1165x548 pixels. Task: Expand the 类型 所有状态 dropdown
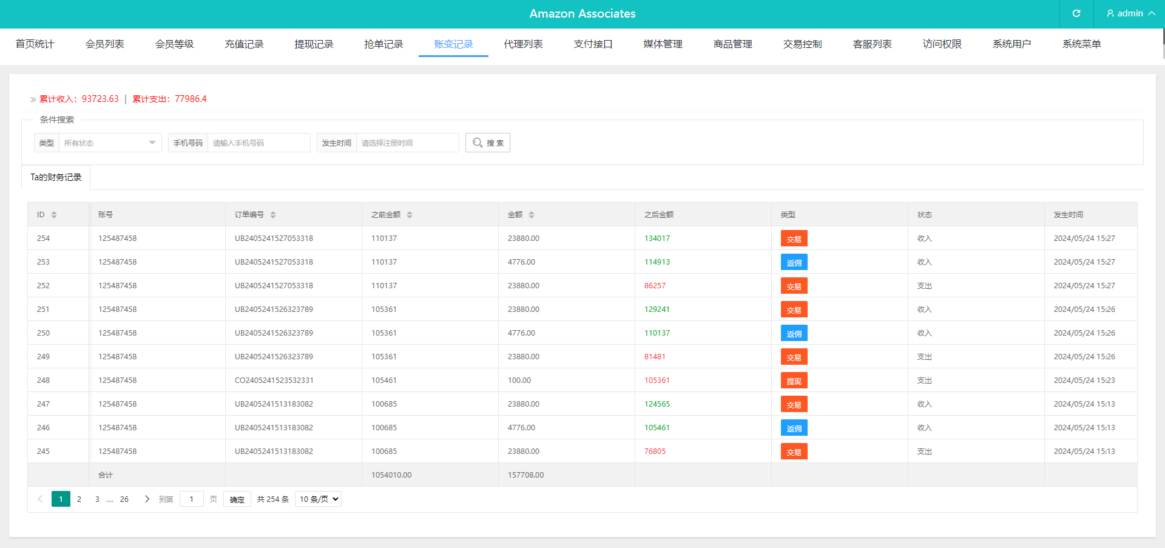[x=110, y=143]
